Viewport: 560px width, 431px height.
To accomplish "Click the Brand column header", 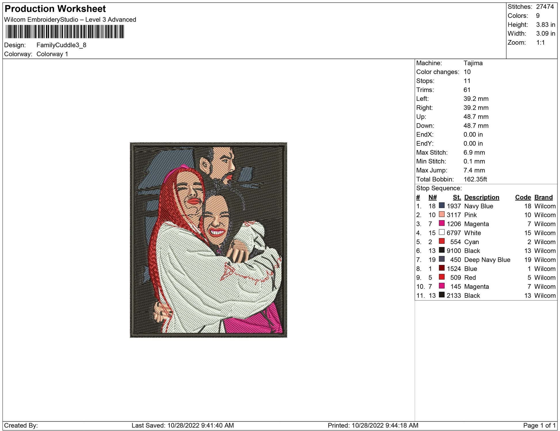I will point(543,197).
